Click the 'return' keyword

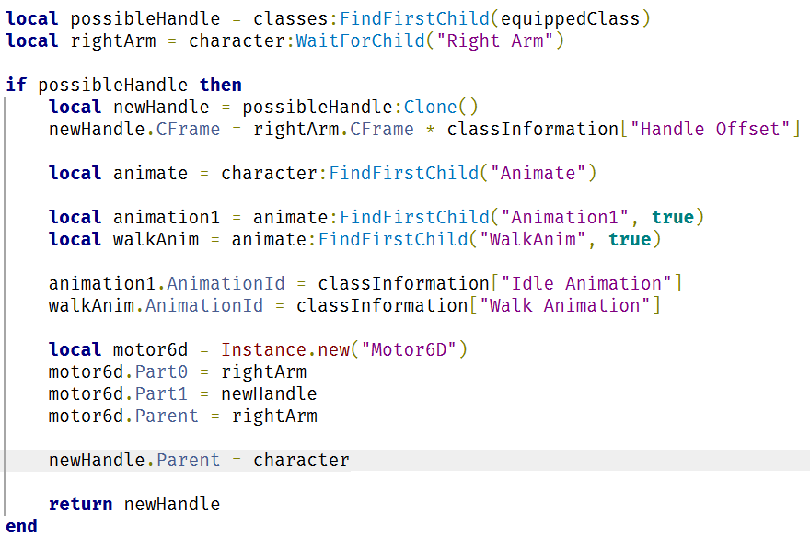(x=81, y=504)
